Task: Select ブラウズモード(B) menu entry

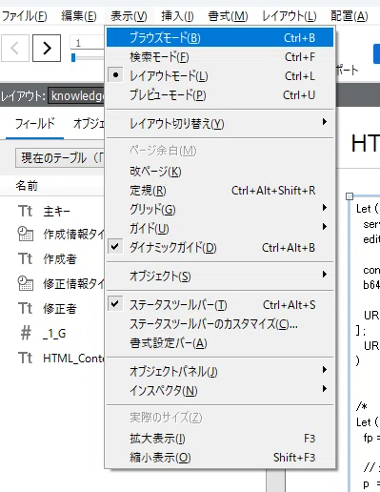Action: tap(220, 38)
